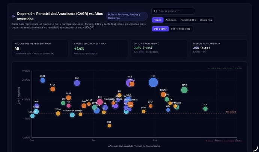Select the Todos filter tab
This screenshot has height=152, width=259.
point(158,20)
